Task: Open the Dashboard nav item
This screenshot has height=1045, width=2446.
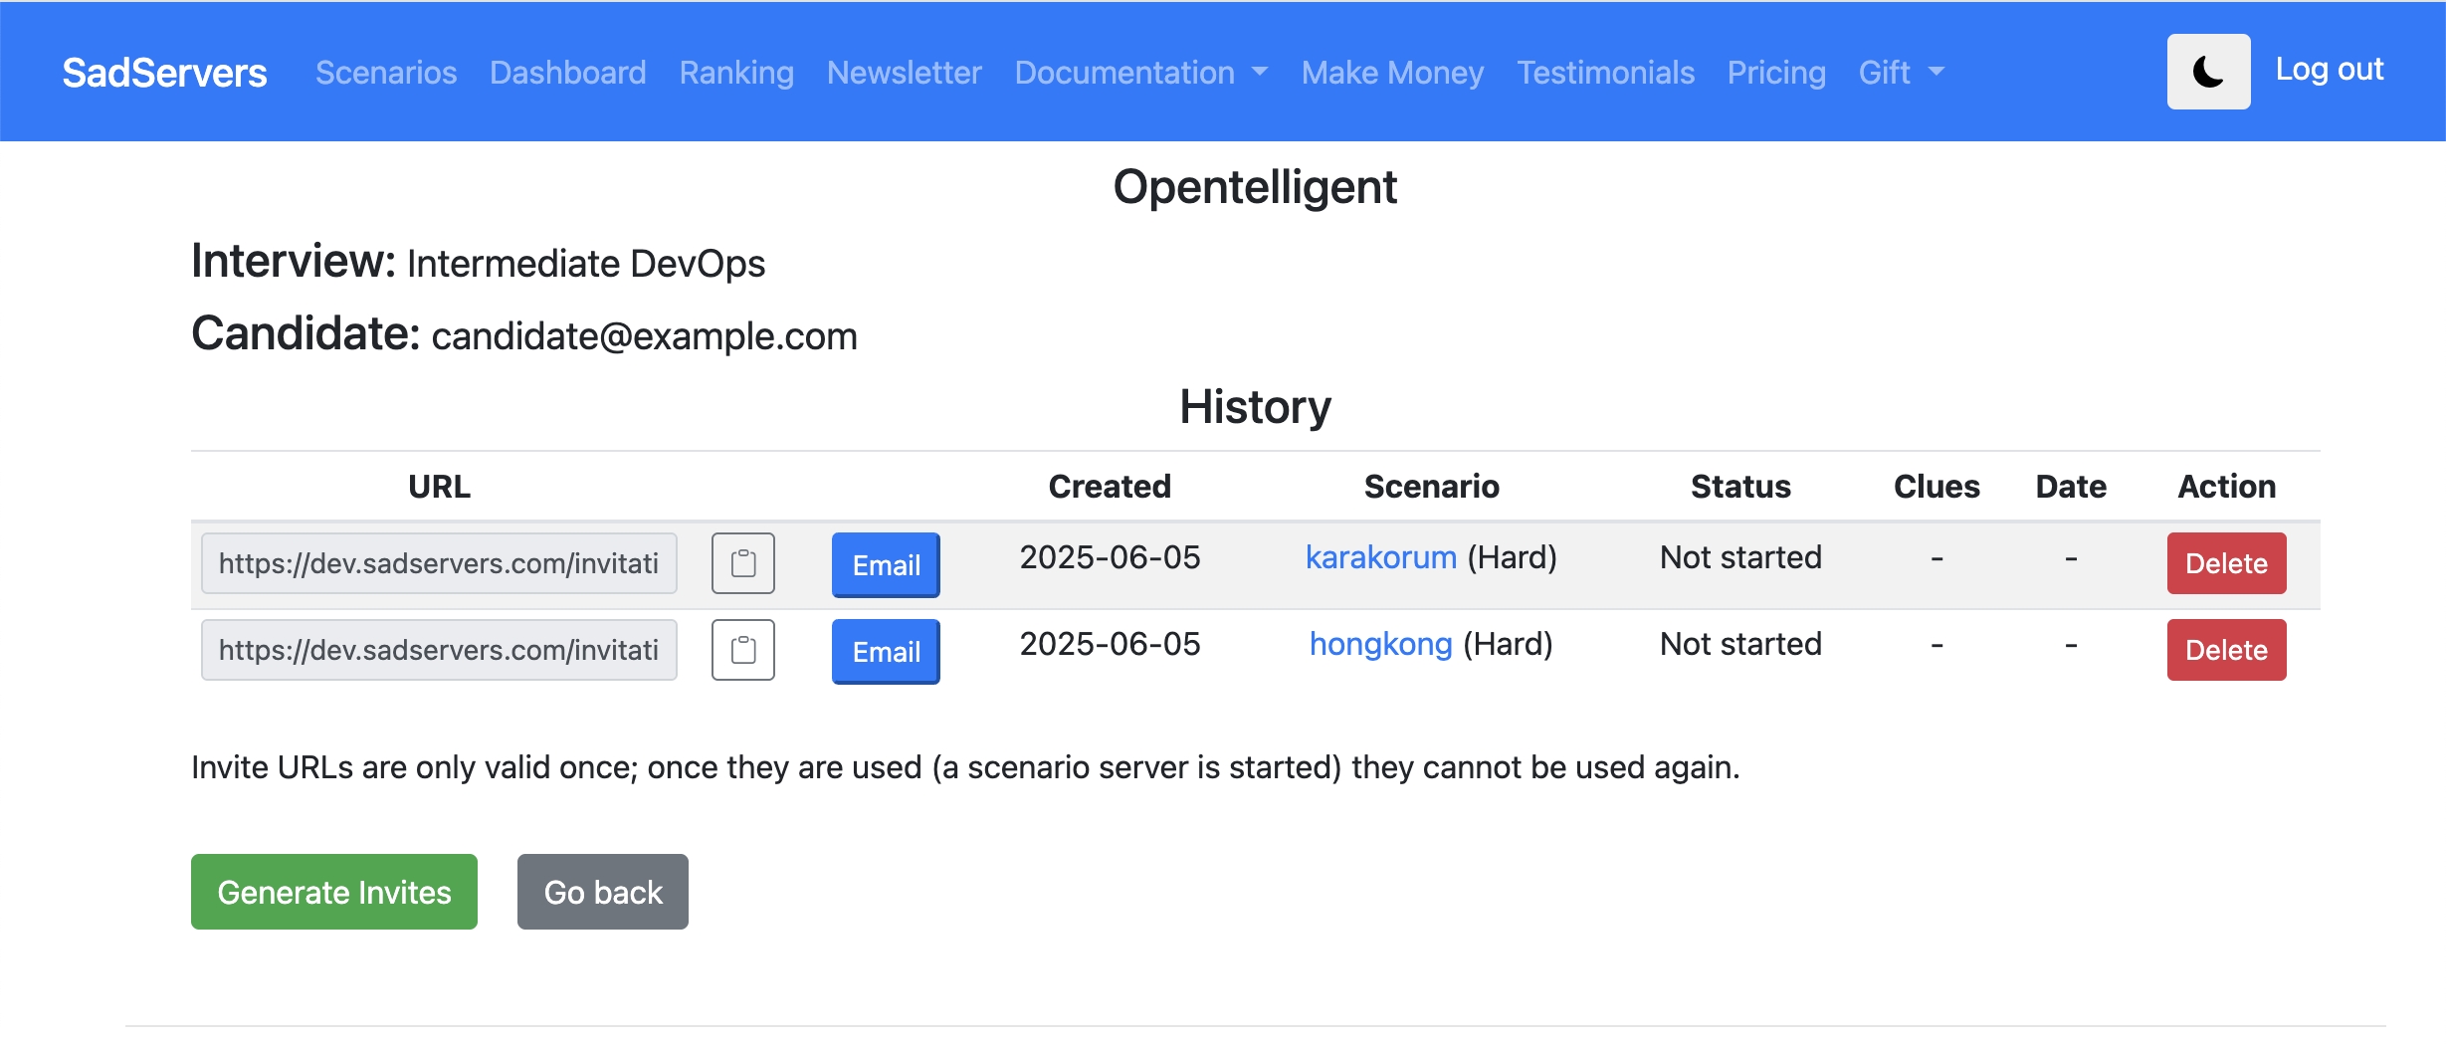Action: (x=568, y=73)
